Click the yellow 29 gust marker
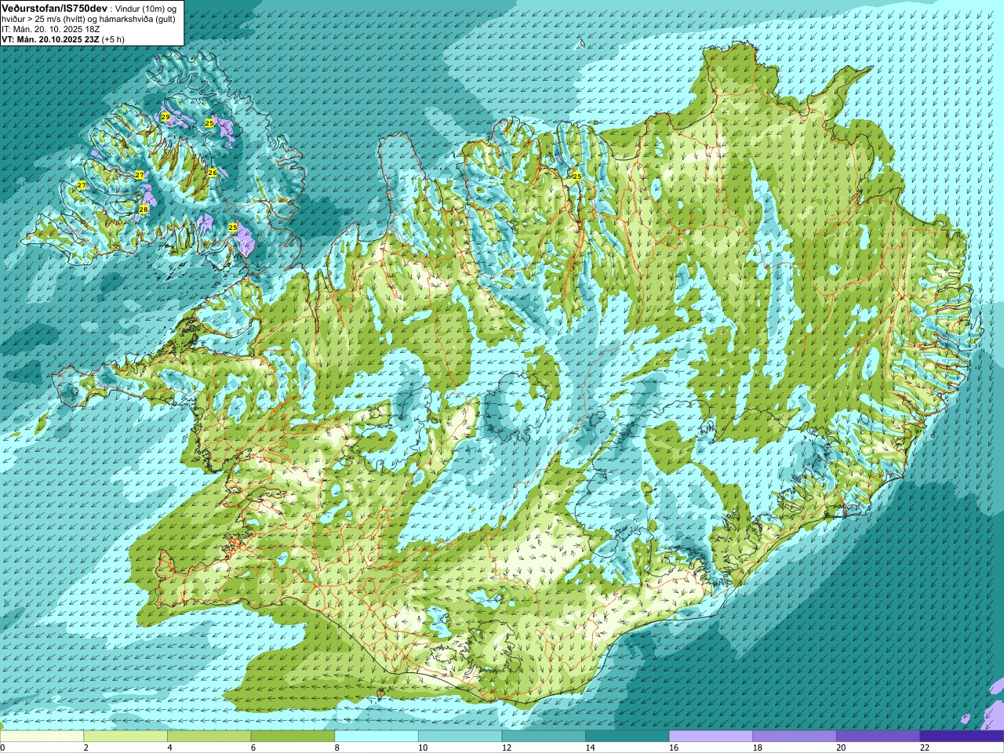The width and height of the screenshot is (1004, 753). [165, 117]
